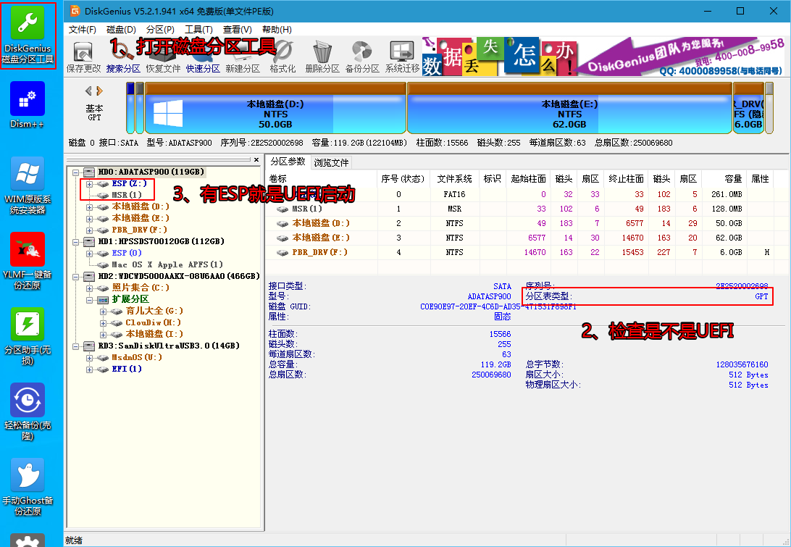Click the 文件系统 column header
This screenshot has width=791, height=547.
tap(454, 178)
